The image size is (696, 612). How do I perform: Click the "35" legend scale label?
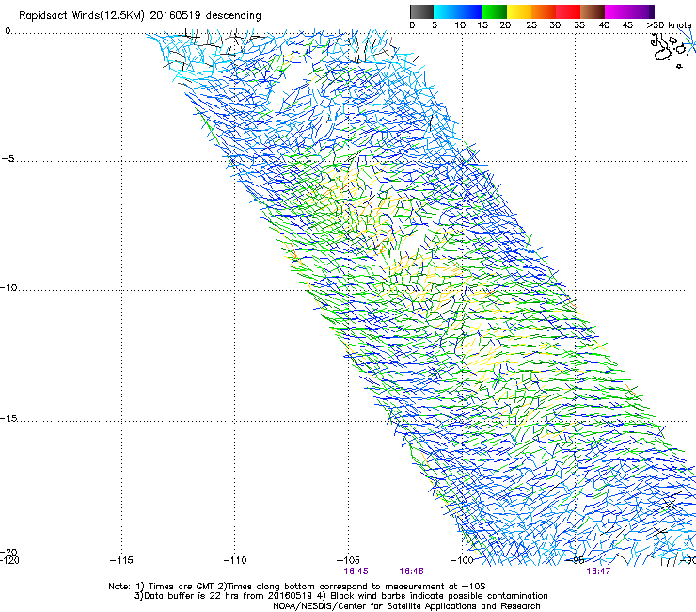tap(579, 25)
